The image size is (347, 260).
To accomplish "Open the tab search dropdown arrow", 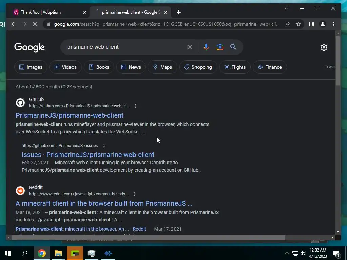I will [286, 8].
